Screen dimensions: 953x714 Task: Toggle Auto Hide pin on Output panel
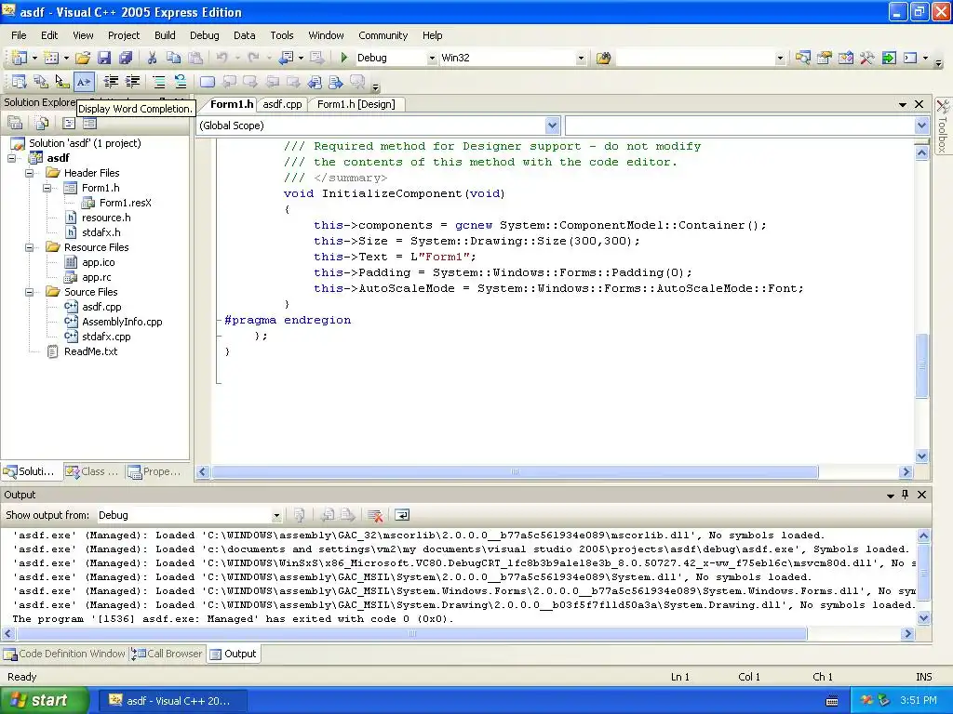(905, 495)
